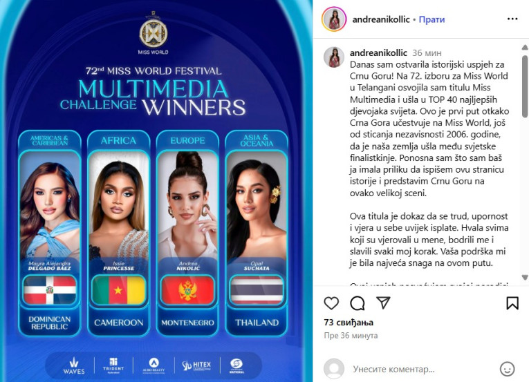The width and height of the screenshot is (529, 382).
Task: View the 73 свиђања likes list
Action: coord(349,323)
